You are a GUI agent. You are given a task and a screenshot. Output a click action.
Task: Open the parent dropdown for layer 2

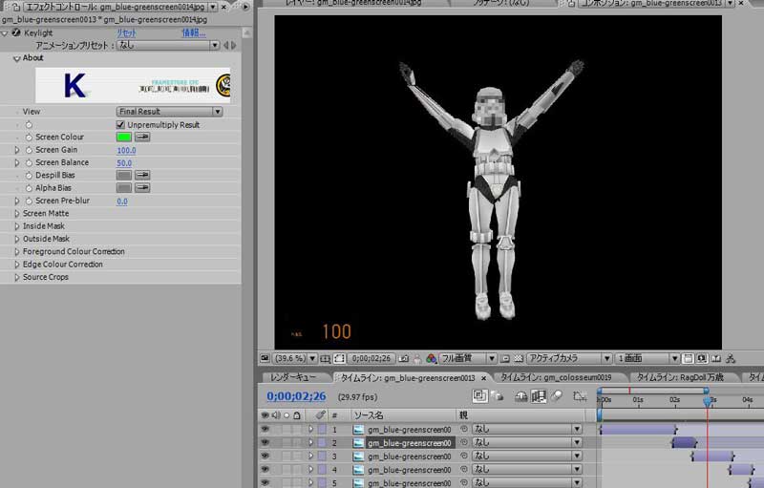527,442
